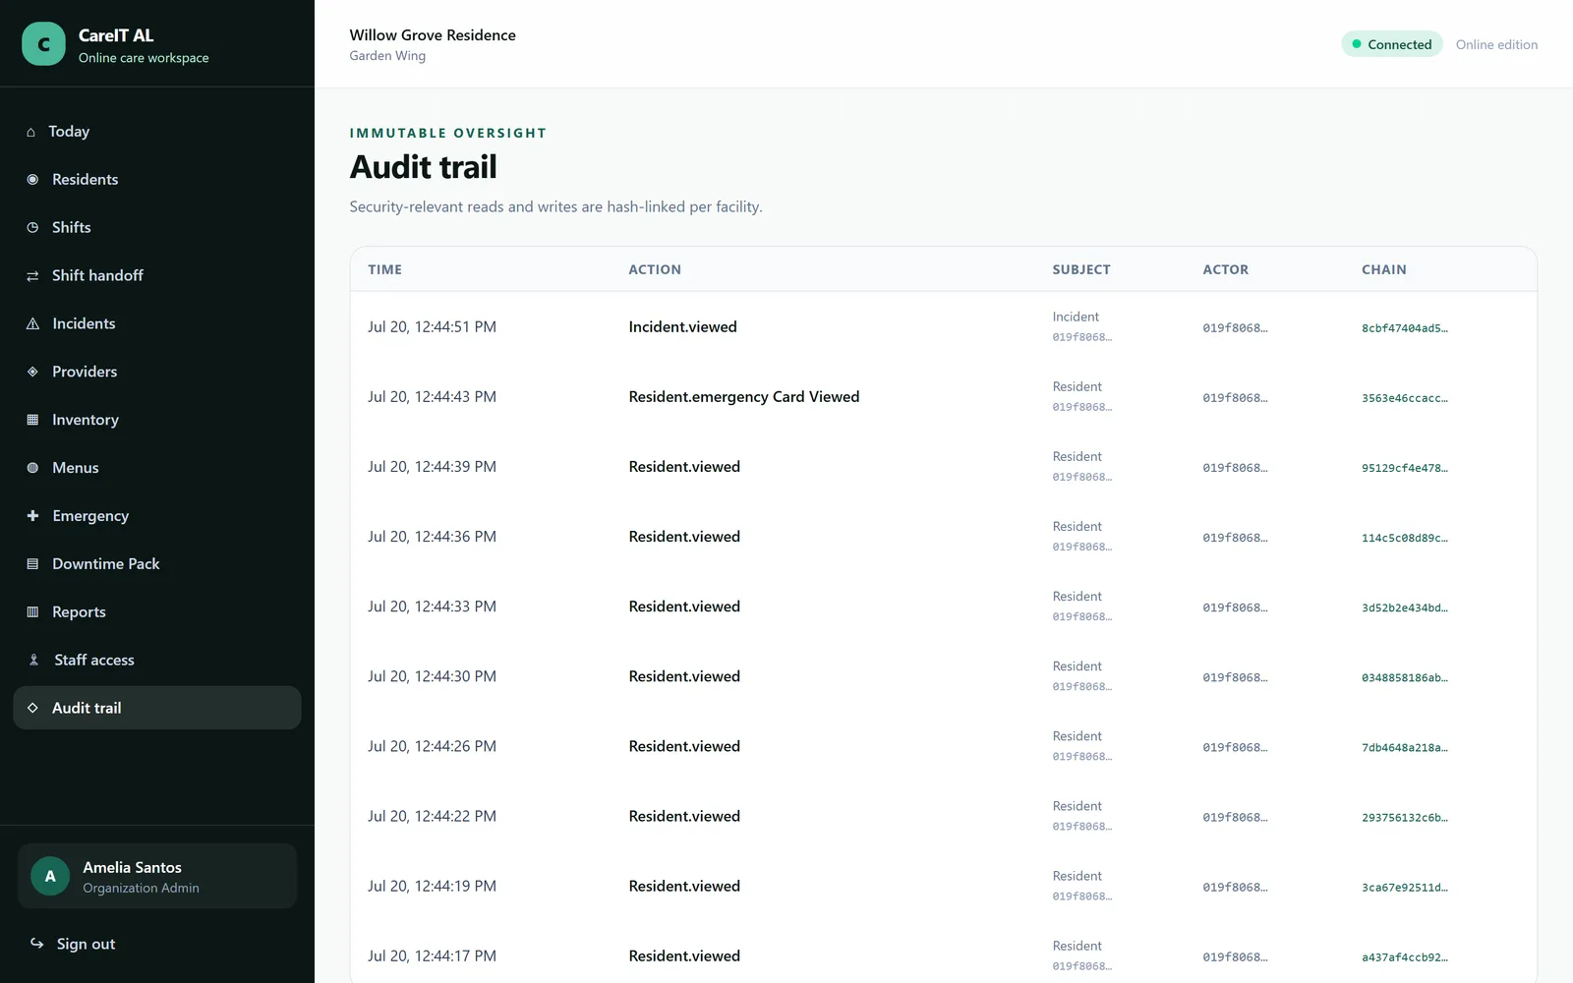
Task: Click the Amelia Santos avatar
Action: (x=50, y=876)
